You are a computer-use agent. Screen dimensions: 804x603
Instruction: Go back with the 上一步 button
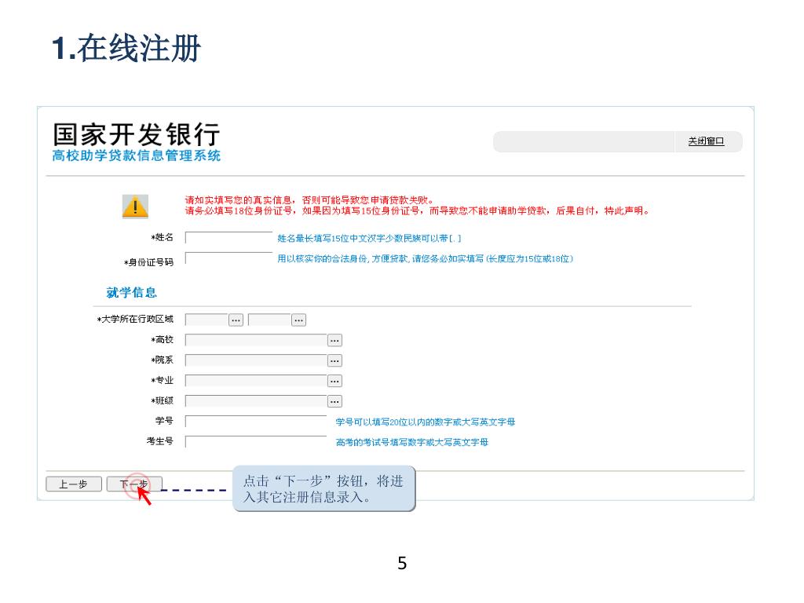point(74,484)
